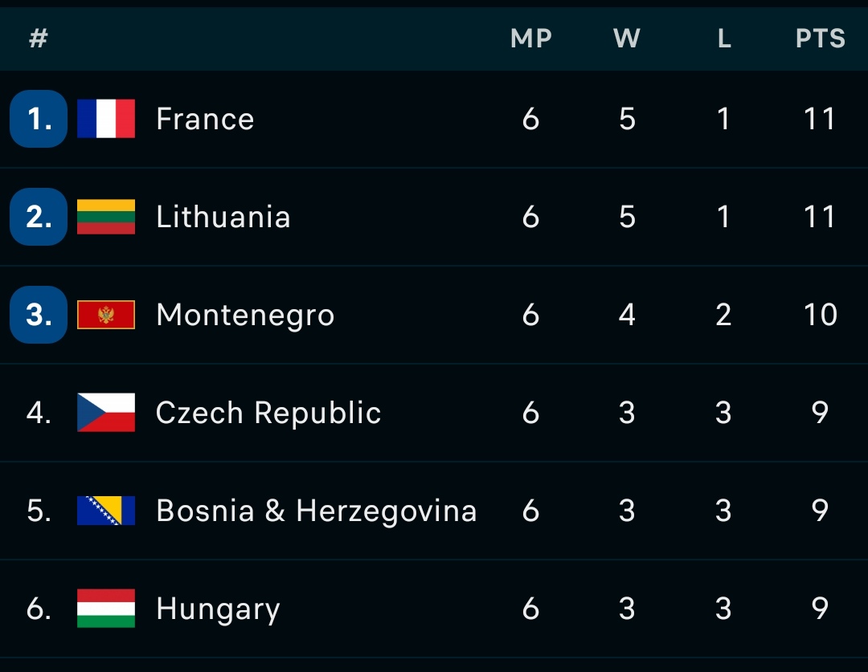Open the France team link
Screen dimensions: 868x672
point(205,119)
